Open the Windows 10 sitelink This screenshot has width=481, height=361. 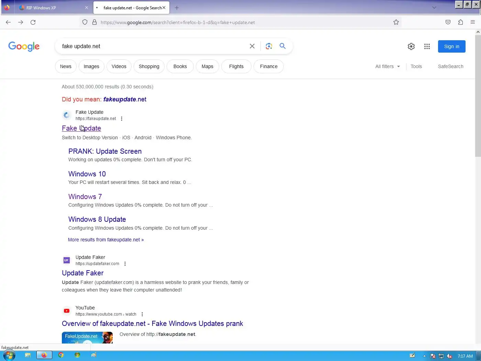(87, 174)
